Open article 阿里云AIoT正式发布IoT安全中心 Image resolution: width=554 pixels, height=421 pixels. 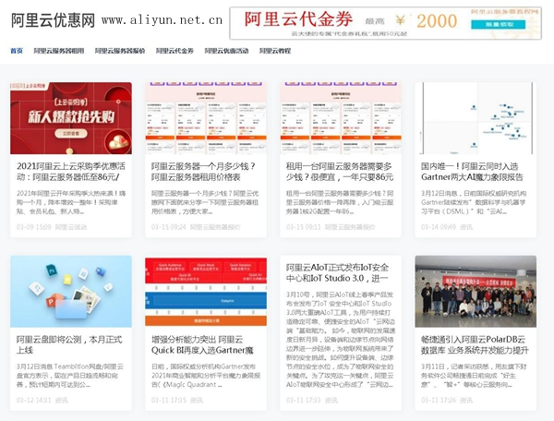(x=337, y=273)
